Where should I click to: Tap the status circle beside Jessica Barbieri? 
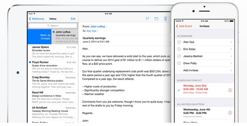click(179, 56)
